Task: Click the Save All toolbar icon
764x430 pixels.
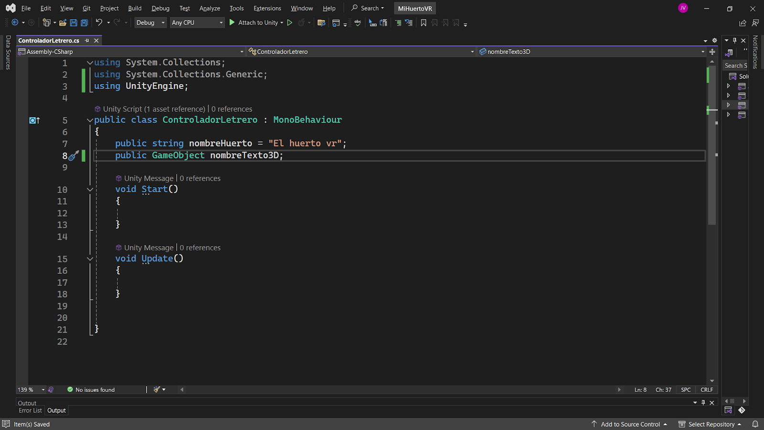Action: pos(84,22)
